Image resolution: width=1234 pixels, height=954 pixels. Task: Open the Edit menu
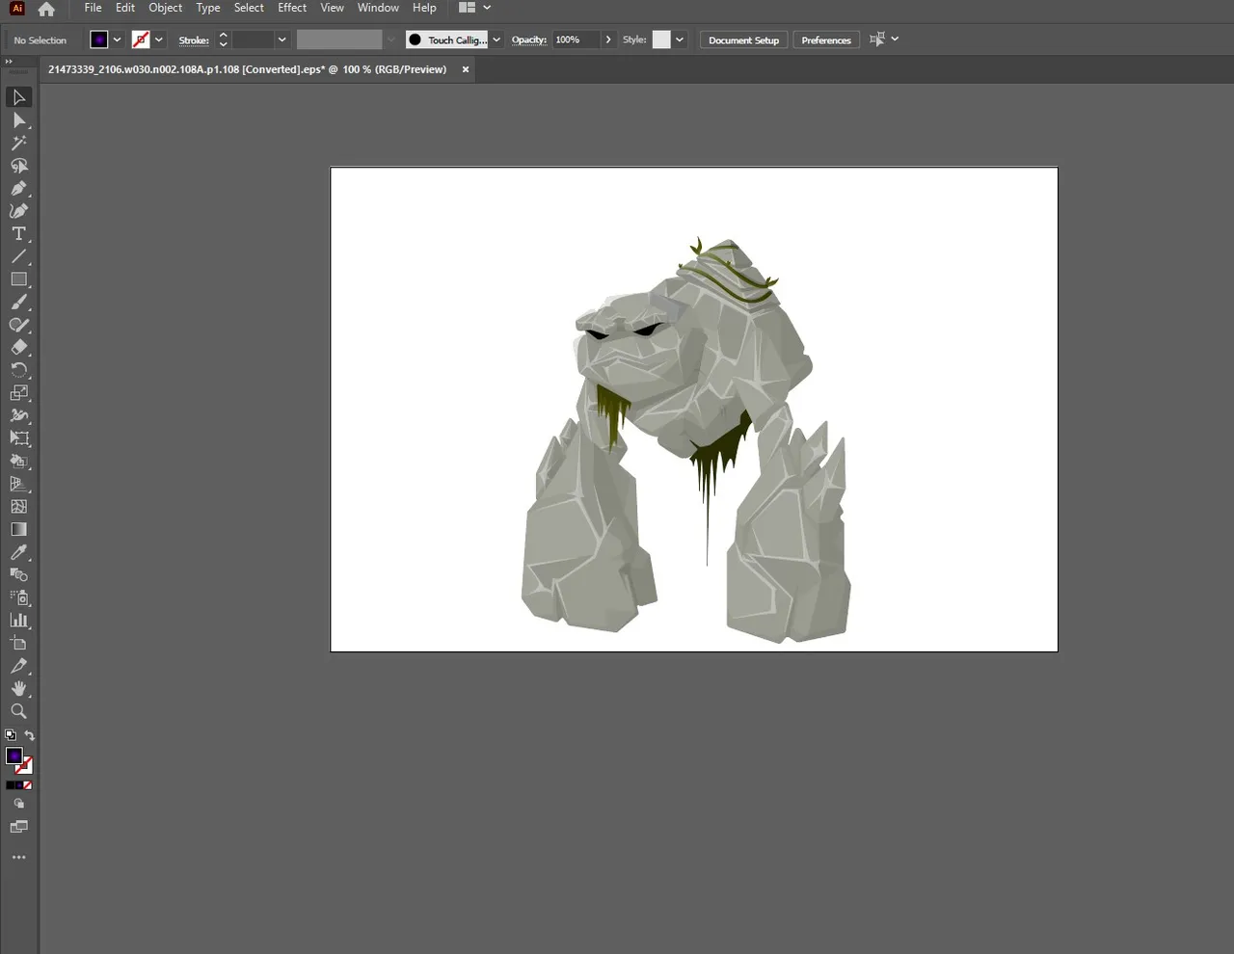click(125, 8)
